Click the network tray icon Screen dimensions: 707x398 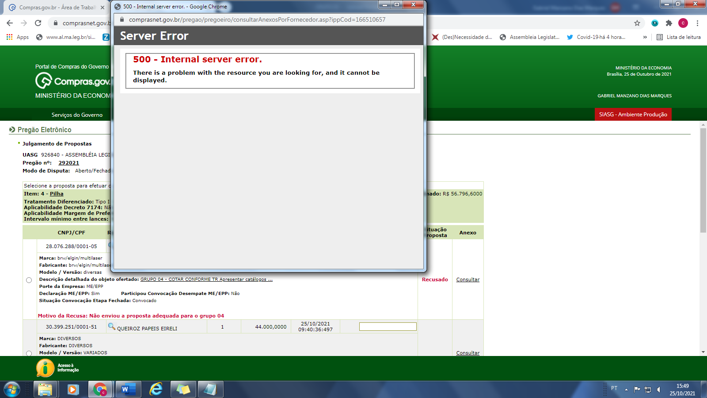pyautogui.click(x=648, y=390)
